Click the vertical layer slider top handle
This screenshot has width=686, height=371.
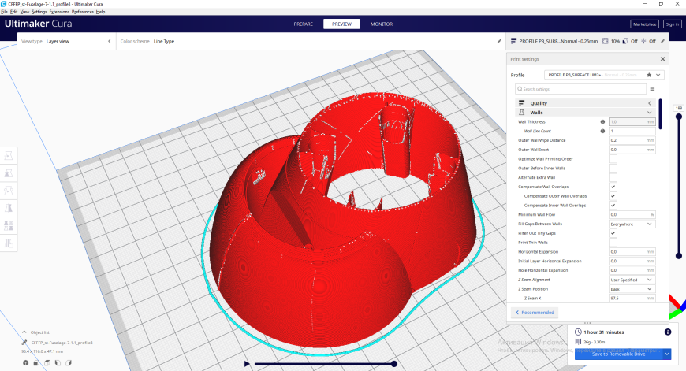tap(679, 117)
